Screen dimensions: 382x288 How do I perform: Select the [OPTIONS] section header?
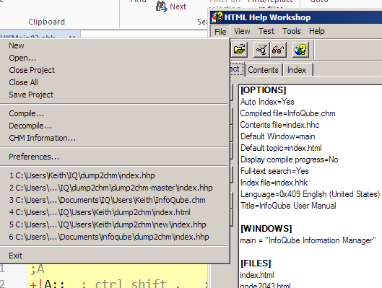(x=263, y=90)
